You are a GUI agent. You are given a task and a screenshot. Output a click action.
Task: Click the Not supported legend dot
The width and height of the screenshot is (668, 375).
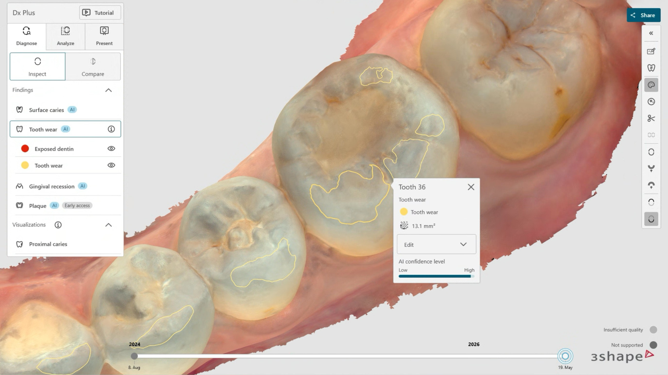coord(653,345)
